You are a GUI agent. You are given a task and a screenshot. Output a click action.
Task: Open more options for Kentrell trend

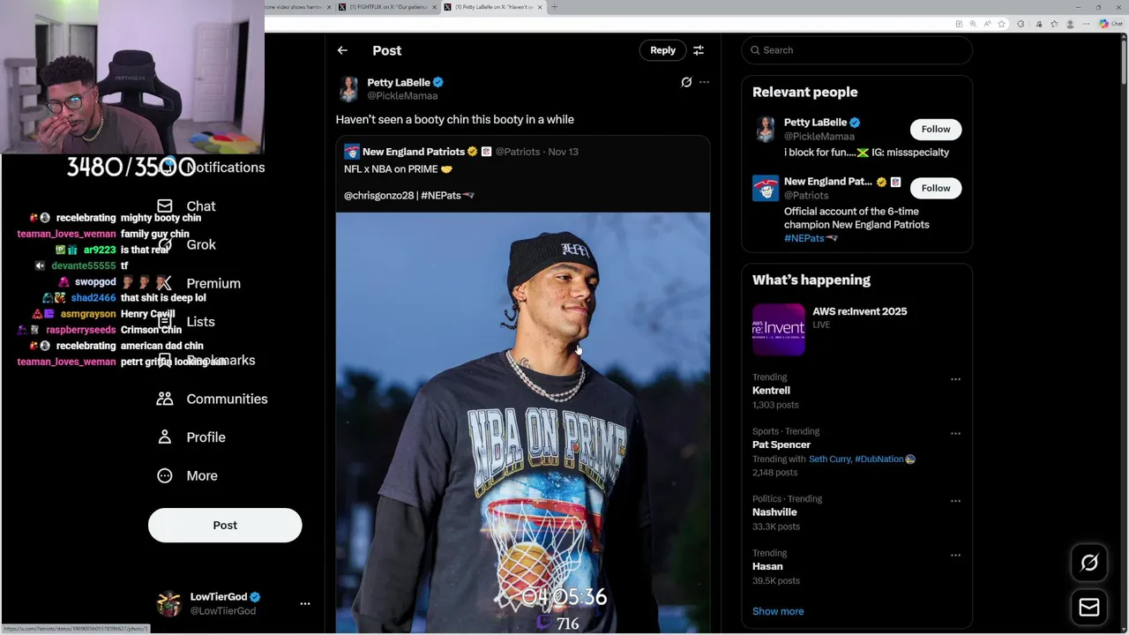pos(955,379)
